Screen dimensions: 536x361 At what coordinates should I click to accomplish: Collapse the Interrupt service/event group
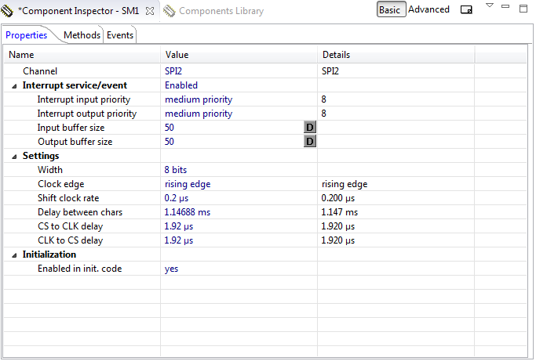pyautogui.click(x=14, y=85)
